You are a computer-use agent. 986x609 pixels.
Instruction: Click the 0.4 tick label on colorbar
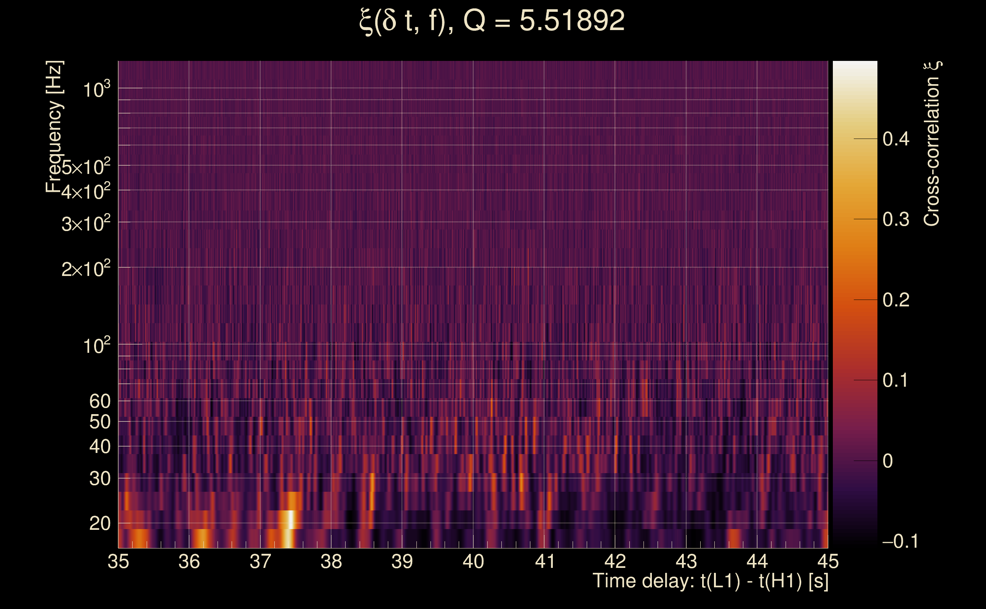coord(896,139)
